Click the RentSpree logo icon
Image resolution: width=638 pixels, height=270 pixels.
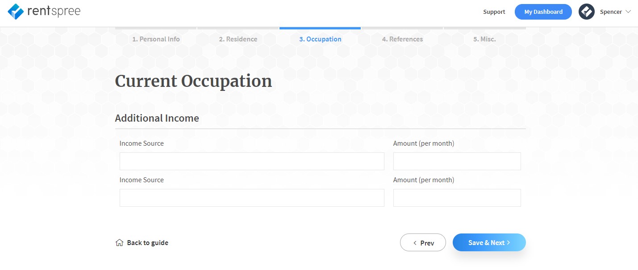point(16,12)
